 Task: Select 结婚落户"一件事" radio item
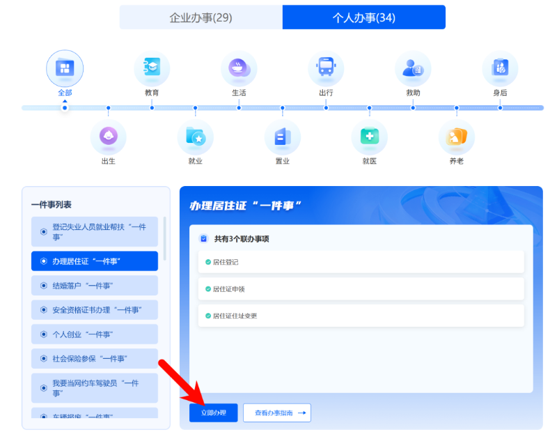pyautogui.click(x=95, y=286)
